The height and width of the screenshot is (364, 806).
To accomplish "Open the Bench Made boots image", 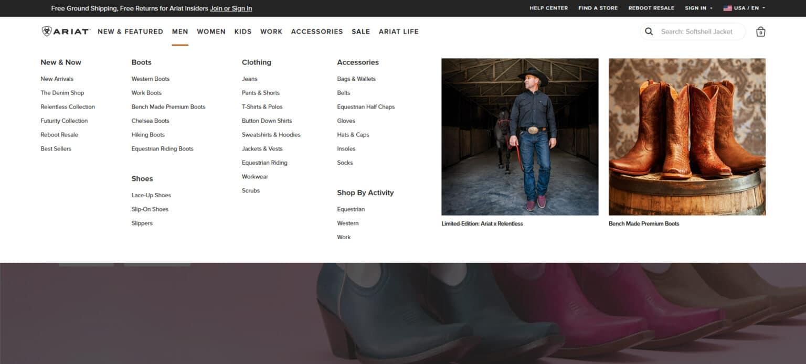I will pyautogui.click(x=687, y=136).
